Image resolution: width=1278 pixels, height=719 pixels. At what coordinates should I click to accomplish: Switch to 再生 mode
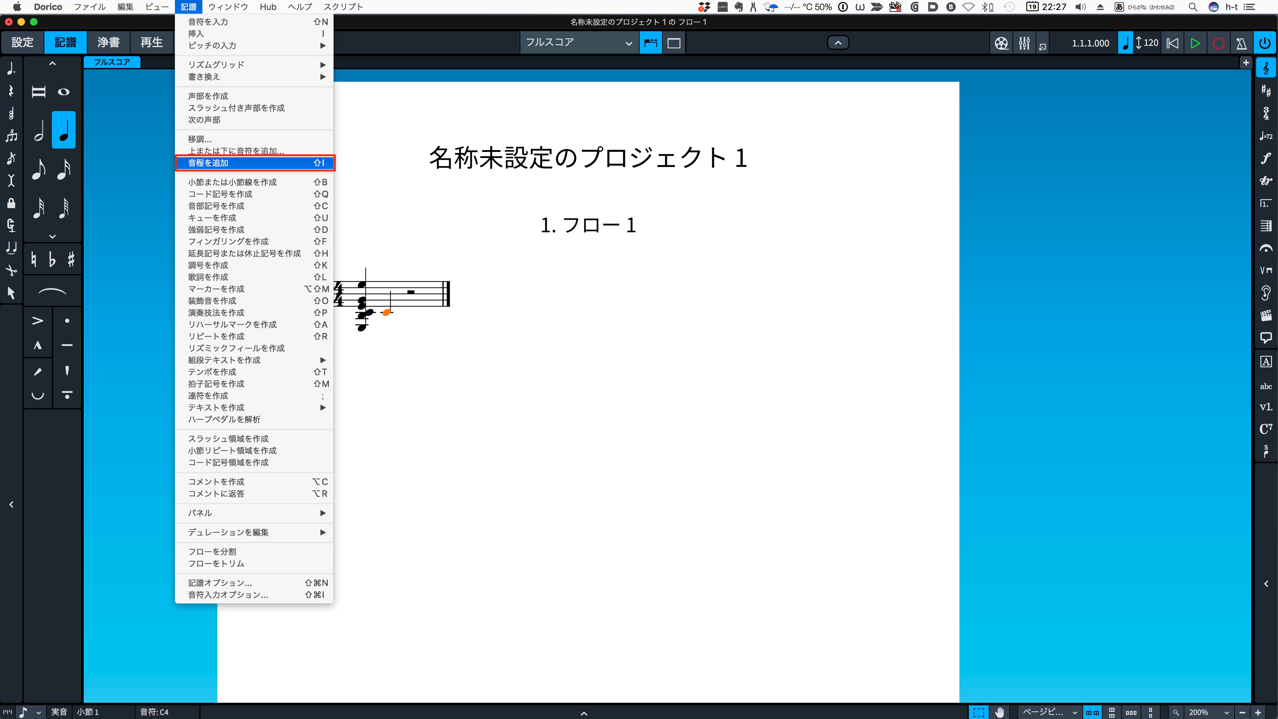click(151, 43)
